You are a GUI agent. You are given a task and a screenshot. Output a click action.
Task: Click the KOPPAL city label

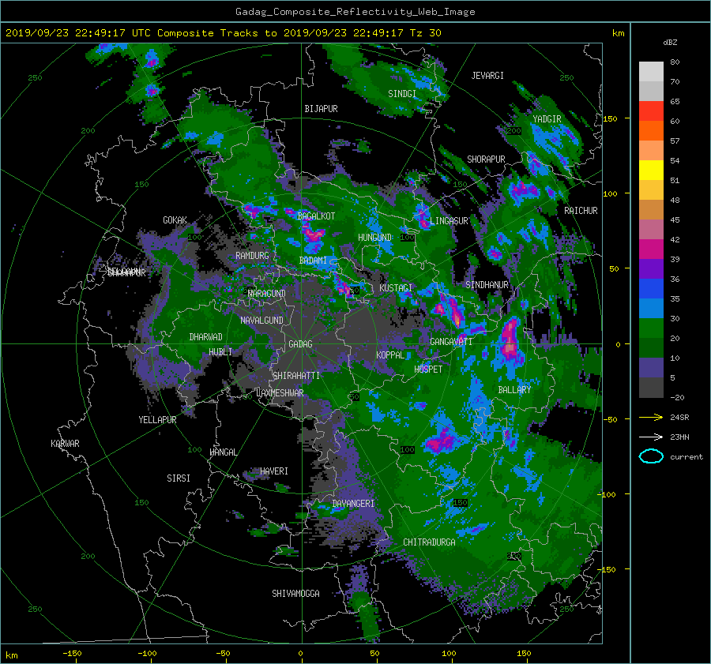[390, 355]
